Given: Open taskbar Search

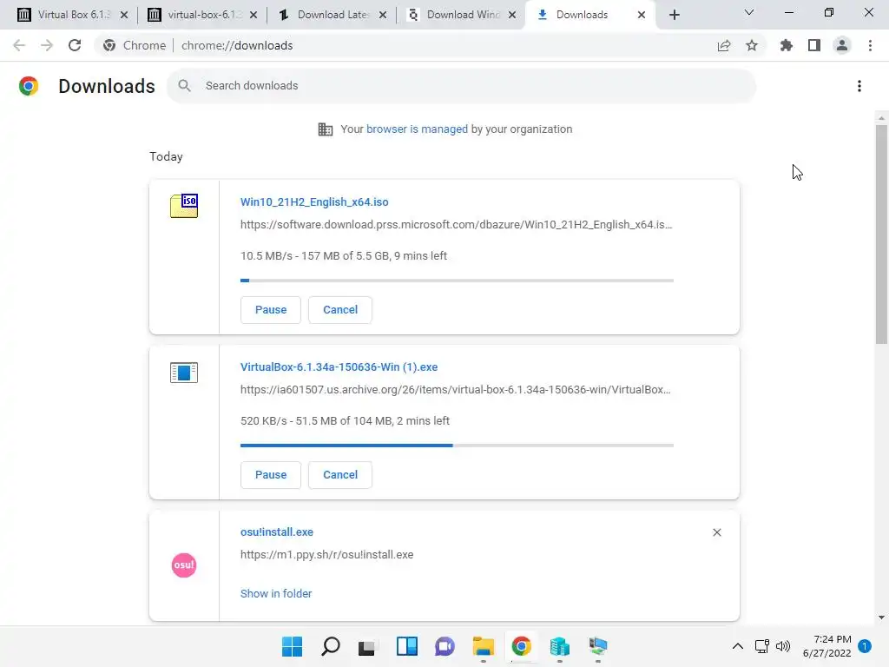Looking at the screenshot, I should click(x=331, y=646).
